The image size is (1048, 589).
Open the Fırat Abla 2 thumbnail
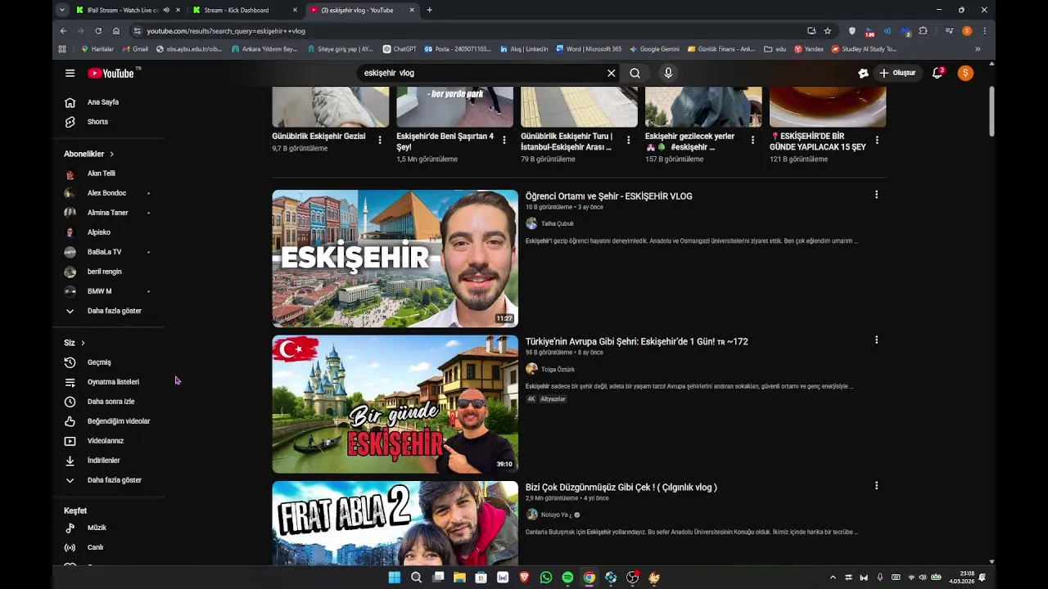(395, 523)
